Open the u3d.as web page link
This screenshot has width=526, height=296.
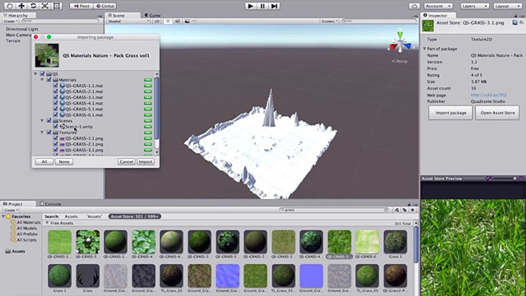pyautogui.click(x=489, y=95)
